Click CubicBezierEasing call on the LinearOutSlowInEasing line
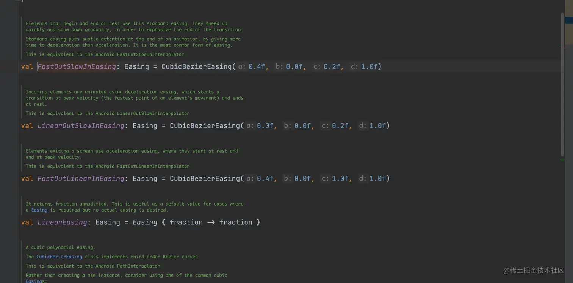Image resolution: width=573 pixels, height=283 pixels. (x=205, y=126)
